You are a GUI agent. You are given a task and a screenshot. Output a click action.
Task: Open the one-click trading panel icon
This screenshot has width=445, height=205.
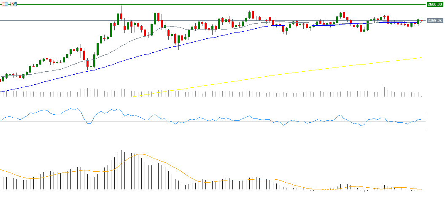pyautogui.click(x=13, y=4)
